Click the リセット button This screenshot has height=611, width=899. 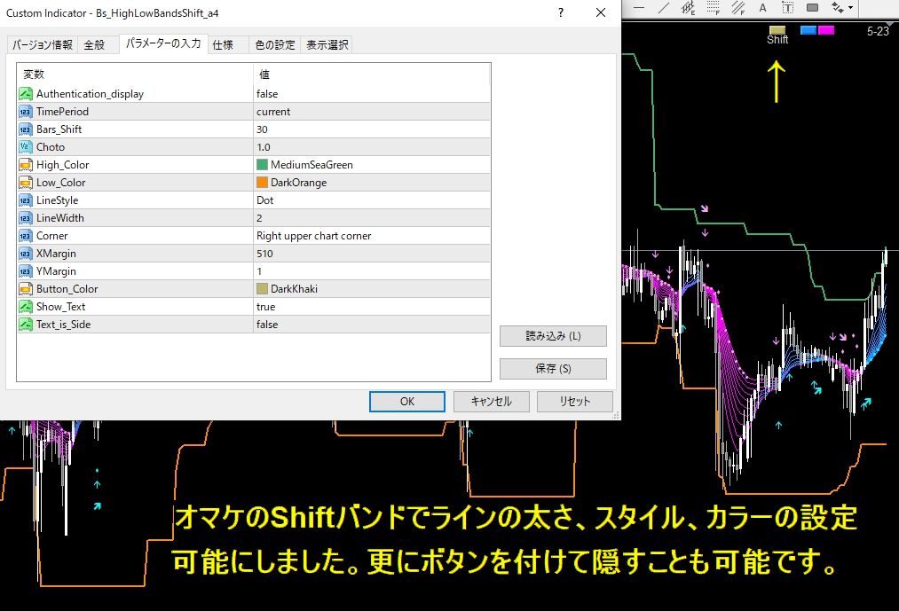coord(574,401)
